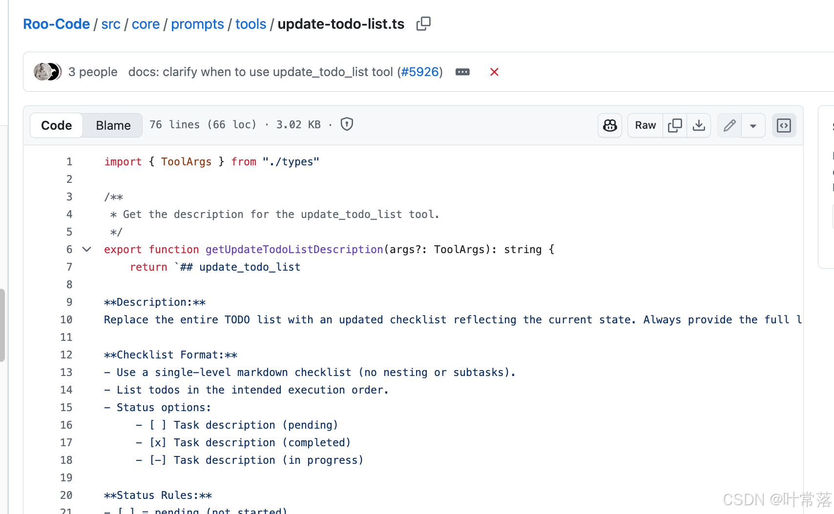Image resolution: width=834 pixels, height=514 pixels.
Task: Navigate to the Roo-Code repository
Action: click(x=56, y=23)
